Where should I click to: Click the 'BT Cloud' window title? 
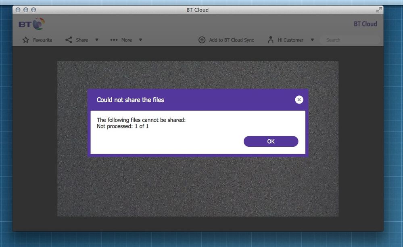point(198,10)
